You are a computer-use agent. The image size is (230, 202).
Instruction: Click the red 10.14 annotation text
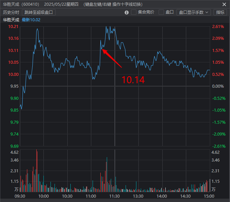pos(133,80)
